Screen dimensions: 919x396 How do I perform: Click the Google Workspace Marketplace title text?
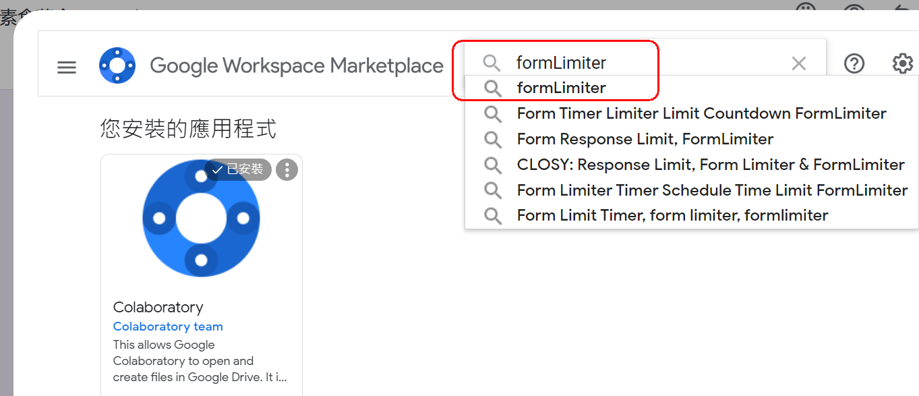(296, 66)
